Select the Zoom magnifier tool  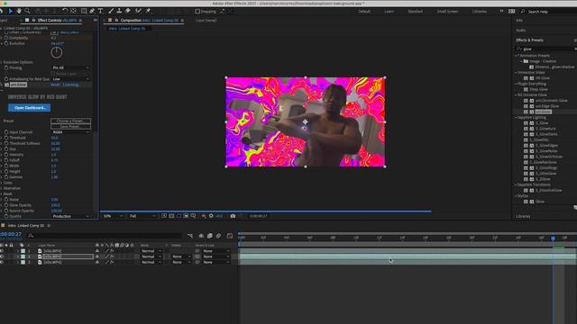click(x=27, y=12)
